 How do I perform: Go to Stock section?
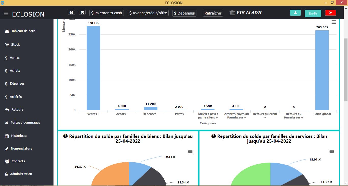click(15, 45)
